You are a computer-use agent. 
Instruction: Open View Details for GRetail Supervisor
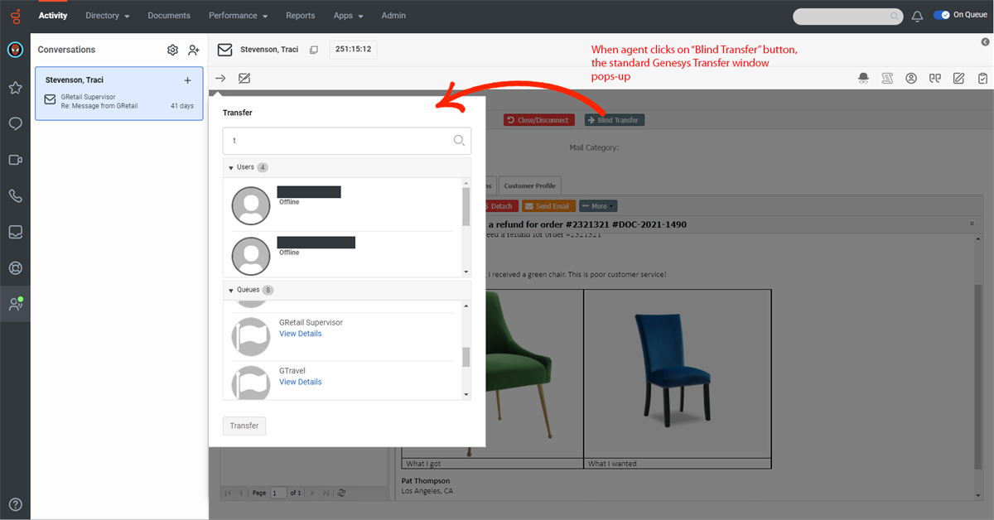click(301, 334)
